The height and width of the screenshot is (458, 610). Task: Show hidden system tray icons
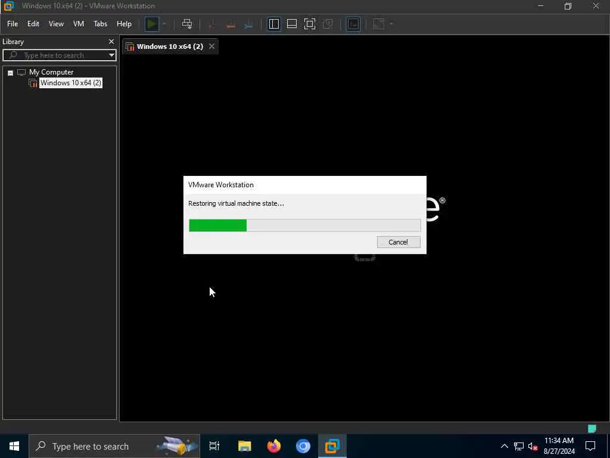click(504, 446)
